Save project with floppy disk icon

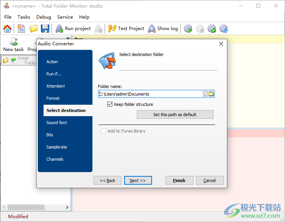(x=45, y=29)
